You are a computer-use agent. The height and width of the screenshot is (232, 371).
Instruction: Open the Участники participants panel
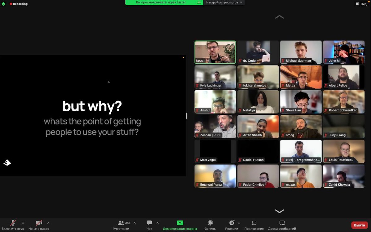coord(121,225)
